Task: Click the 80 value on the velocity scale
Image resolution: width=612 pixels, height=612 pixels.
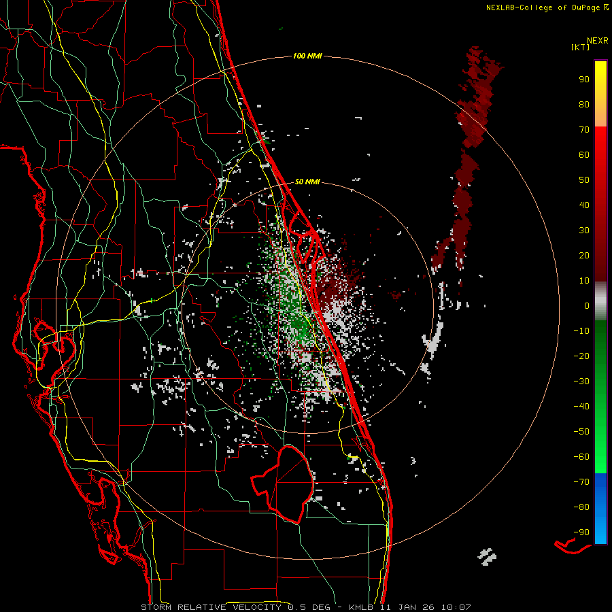Action: (584, 104)
